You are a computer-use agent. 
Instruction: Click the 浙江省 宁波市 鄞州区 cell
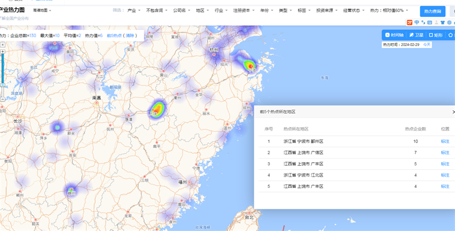point(304,141)
